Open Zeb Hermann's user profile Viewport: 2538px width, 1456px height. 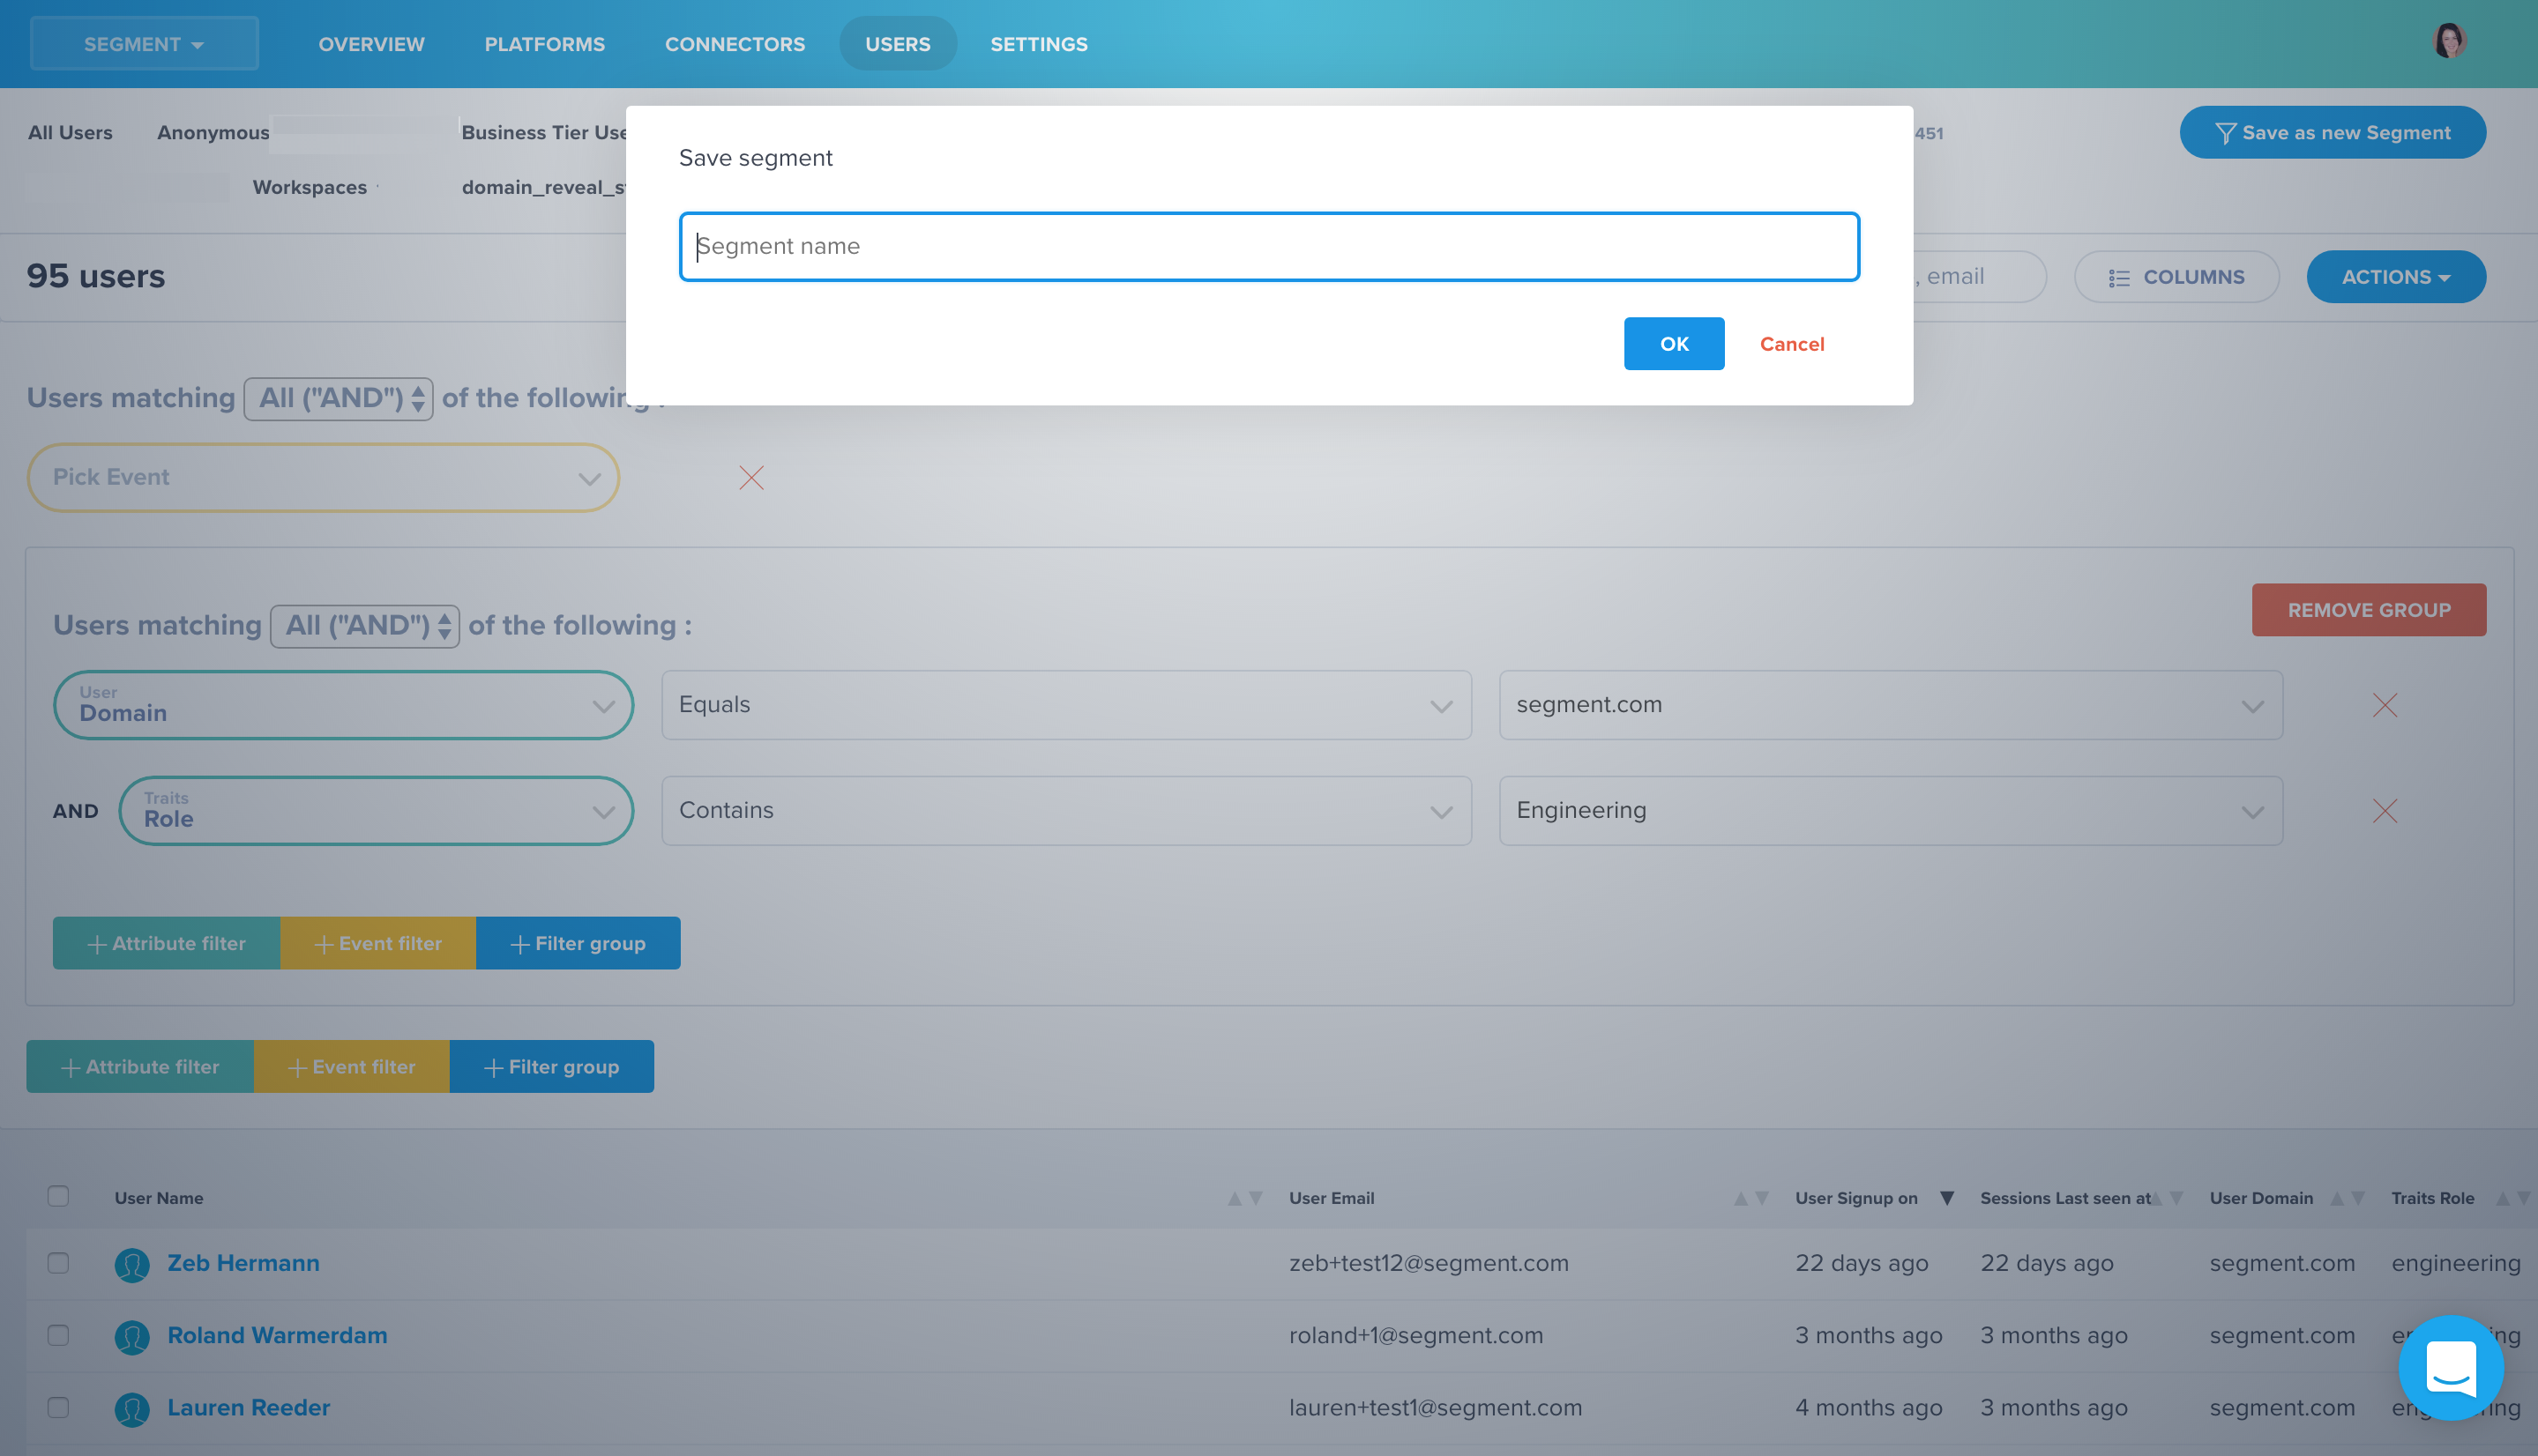pyautogui.click(x=243, y=1263)
